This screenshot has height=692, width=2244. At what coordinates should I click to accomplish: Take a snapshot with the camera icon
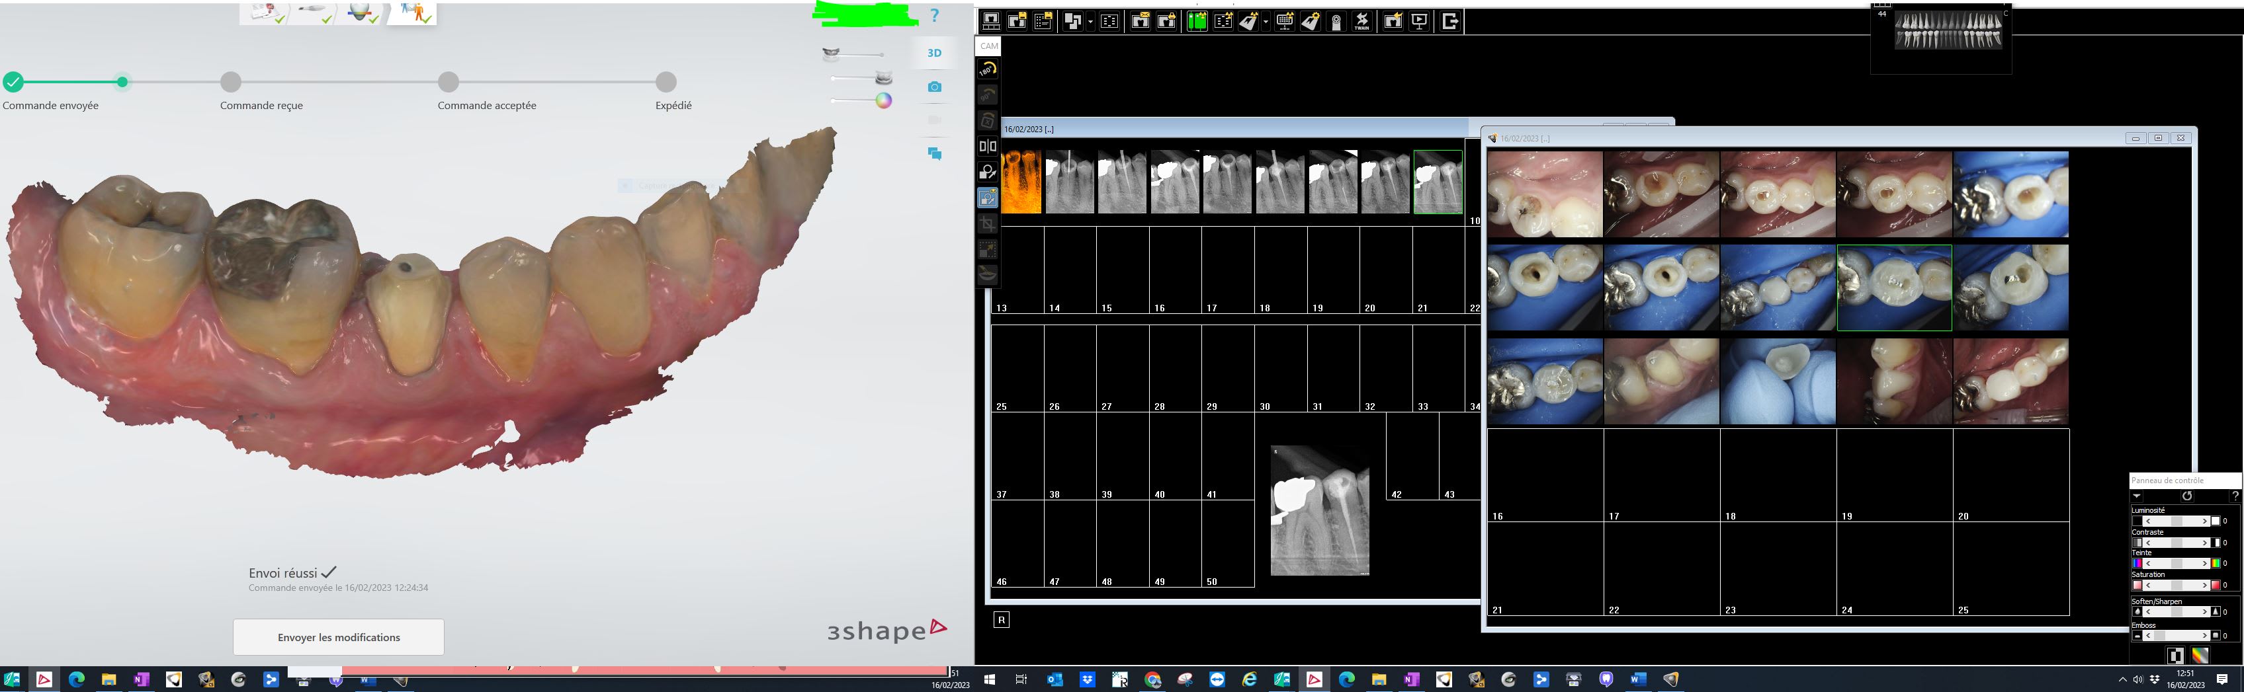(934, 87)
